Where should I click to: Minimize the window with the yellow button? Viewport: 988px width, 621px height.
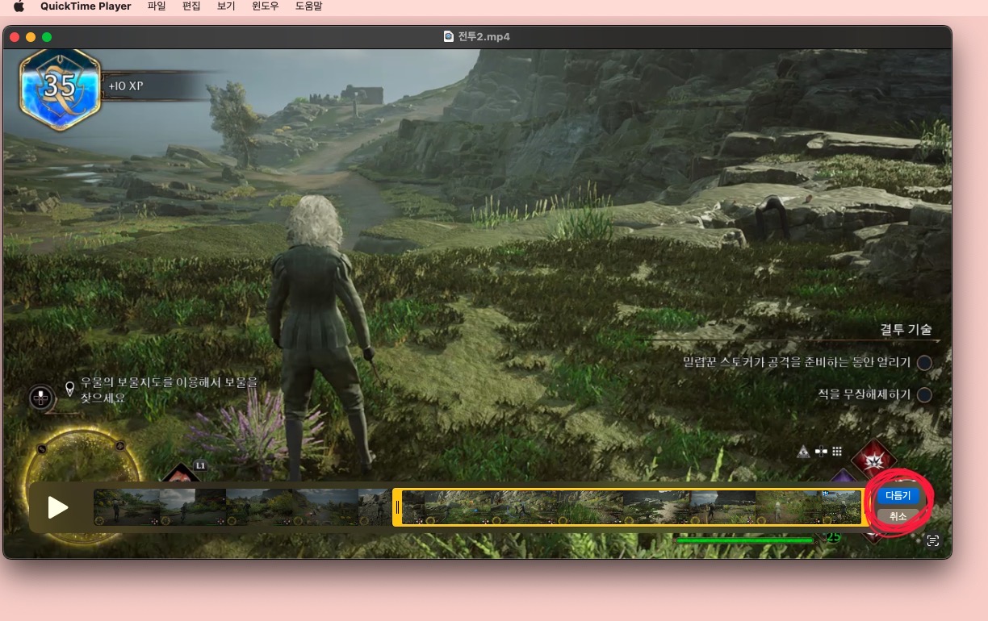[x=31, y=37]
